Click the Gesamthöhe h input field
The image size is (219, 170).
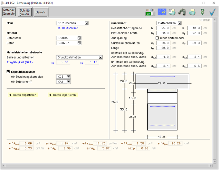coord(163,28)
